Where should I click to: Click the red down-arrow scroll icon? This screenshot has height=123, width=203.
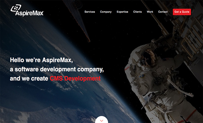click(101, 120)
